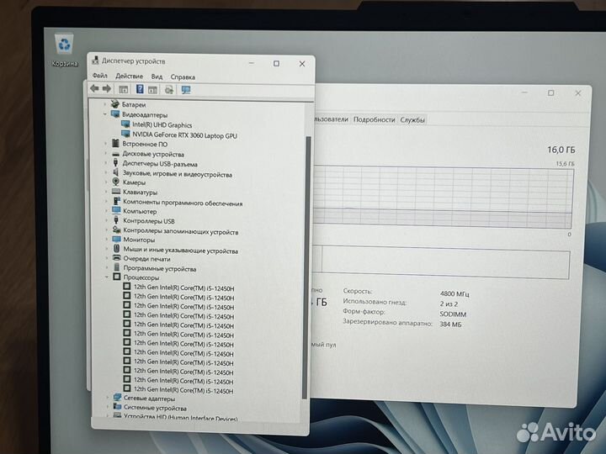The image size is (606, 454).
Task: Select Intel(R) UHD Graphics device
Action: coord(162,124)
